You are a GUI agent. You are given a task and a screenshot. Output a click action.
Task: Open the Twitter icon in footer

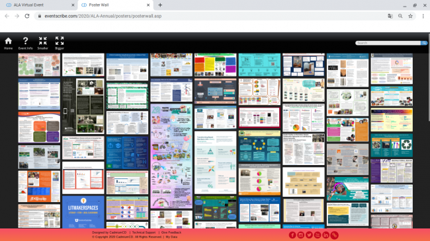pyautogui.click(x=309, y=235)
